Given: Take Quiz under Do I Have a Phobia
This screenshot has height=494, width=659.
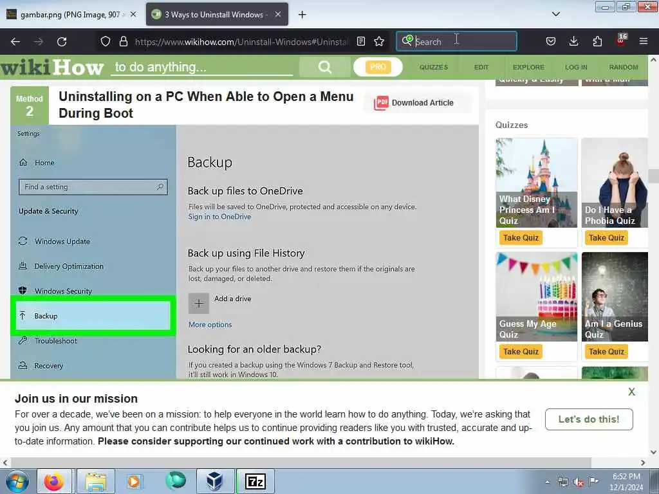Looking at the screenshot, I should pos(606,238).
